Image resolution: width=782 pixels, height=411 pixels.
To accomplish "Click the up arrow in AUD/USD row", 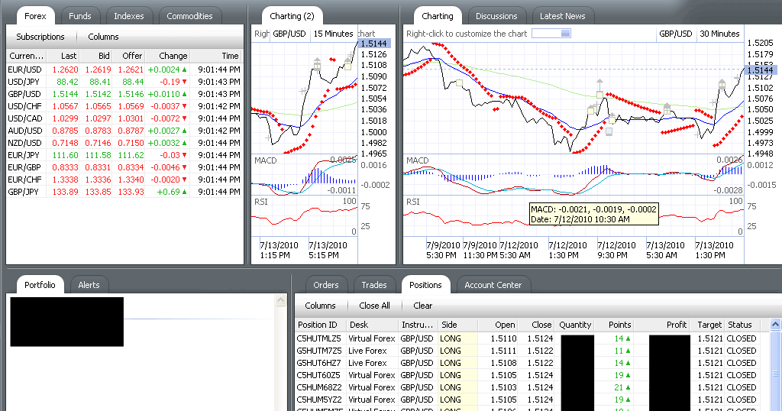I will 184,131.
